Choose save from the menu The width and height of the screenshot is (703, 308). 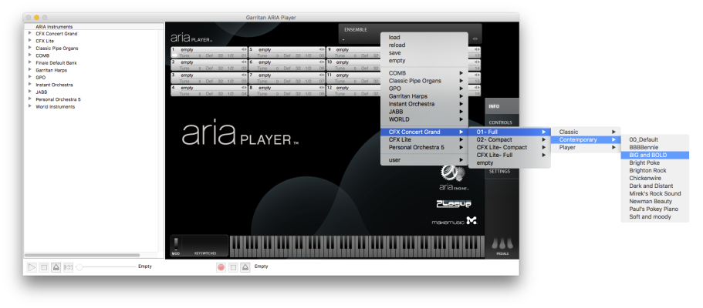click(424, 53)
